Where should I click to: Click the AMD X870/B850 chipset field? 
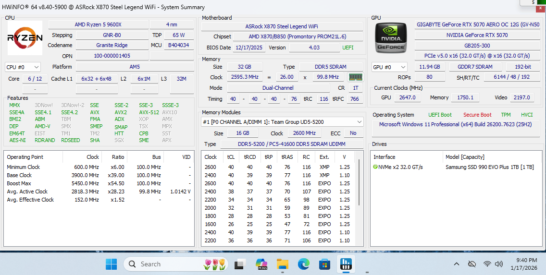[x=298, y=37]
